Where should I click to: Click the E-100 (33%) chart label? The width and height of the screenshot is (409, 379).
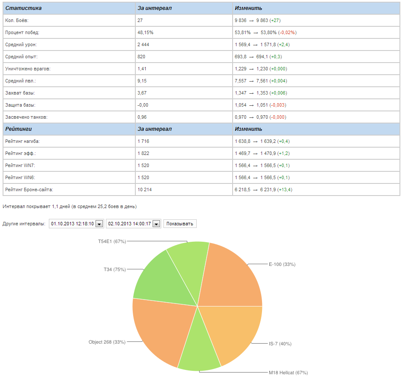[x=282, y=264]
